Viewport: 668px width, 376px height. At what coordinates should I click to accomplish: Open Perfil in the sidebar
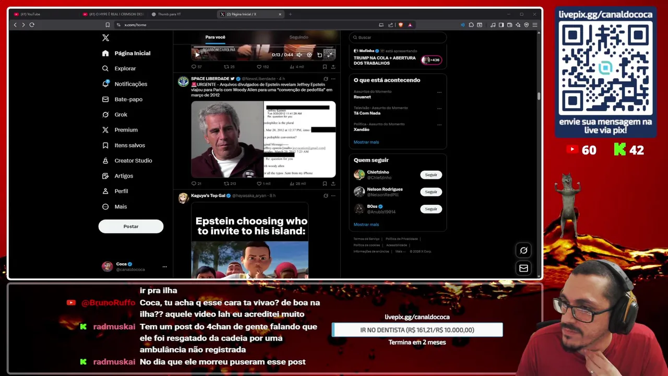[x=115, y=191]
